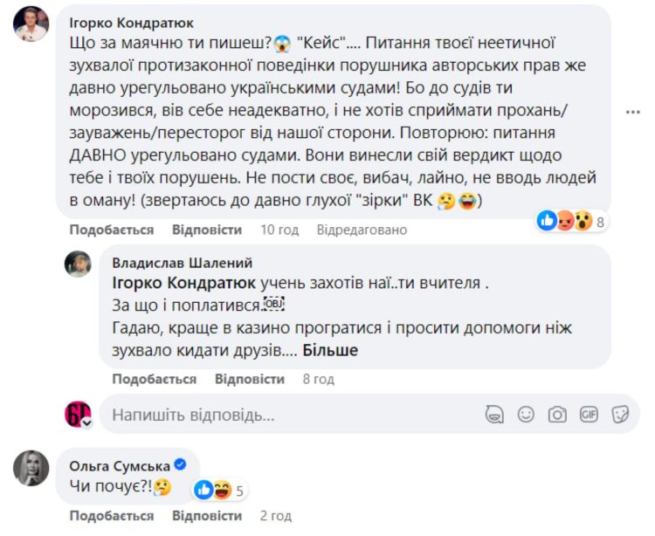Open three-dot menu on Ігорко Кондратюк comment
Image resolution: width=655 pixels, height=536 pixels.
tap(634, 112)
